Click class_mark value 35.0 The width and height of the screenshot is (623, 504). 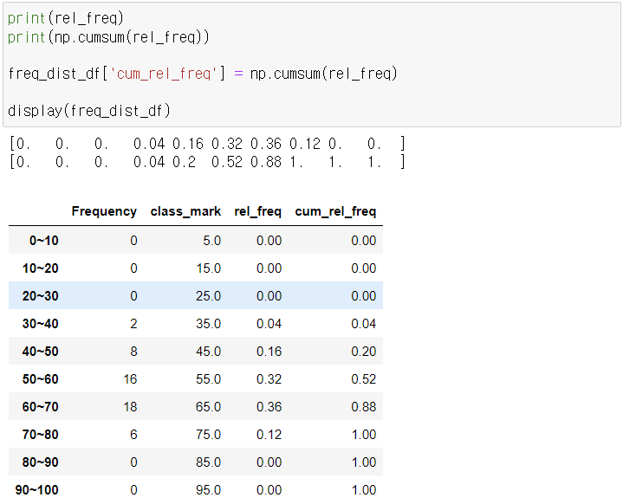[x=209, y=324]
